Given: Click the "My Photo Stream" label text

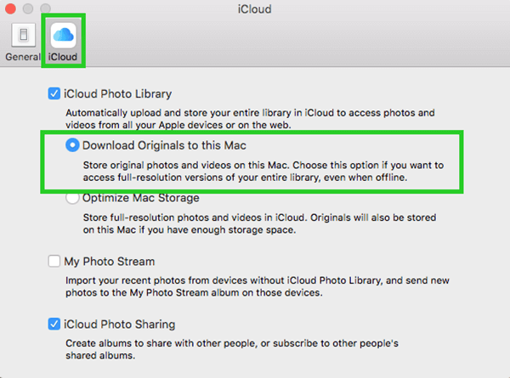Looking at the screenshot, I should tap(110, 262).
